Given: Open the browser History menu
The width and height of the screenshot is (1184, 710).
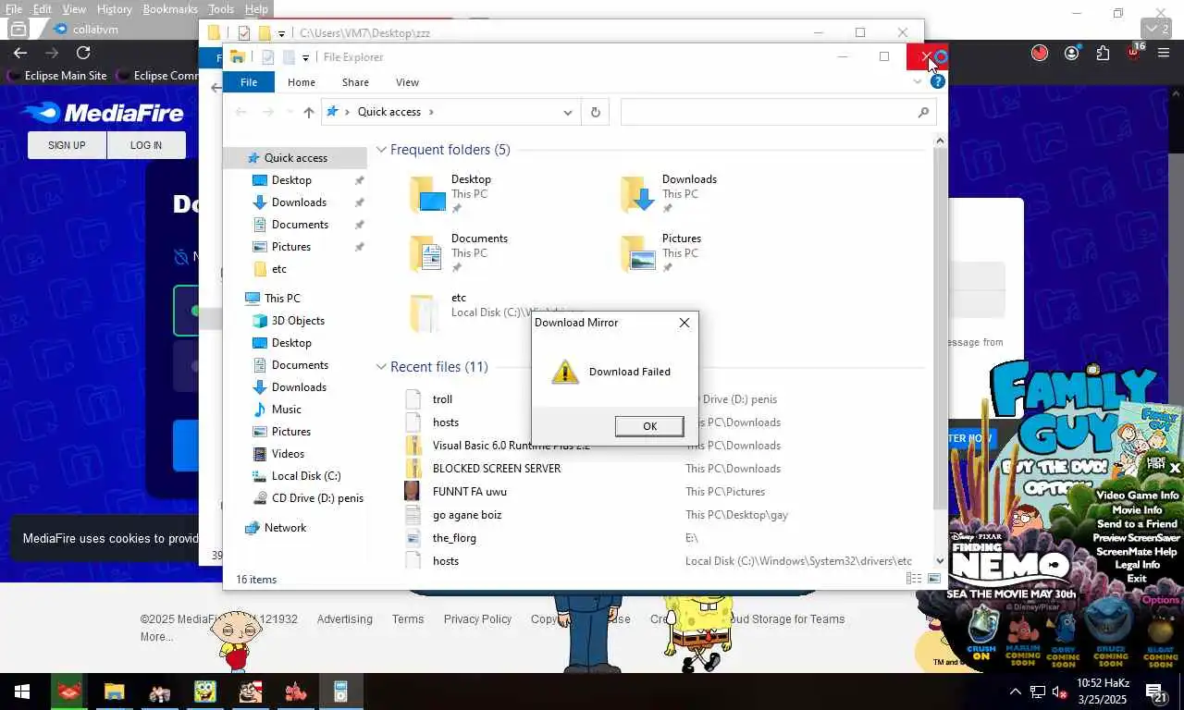Looking at the screenshot, I should point(114,9).
